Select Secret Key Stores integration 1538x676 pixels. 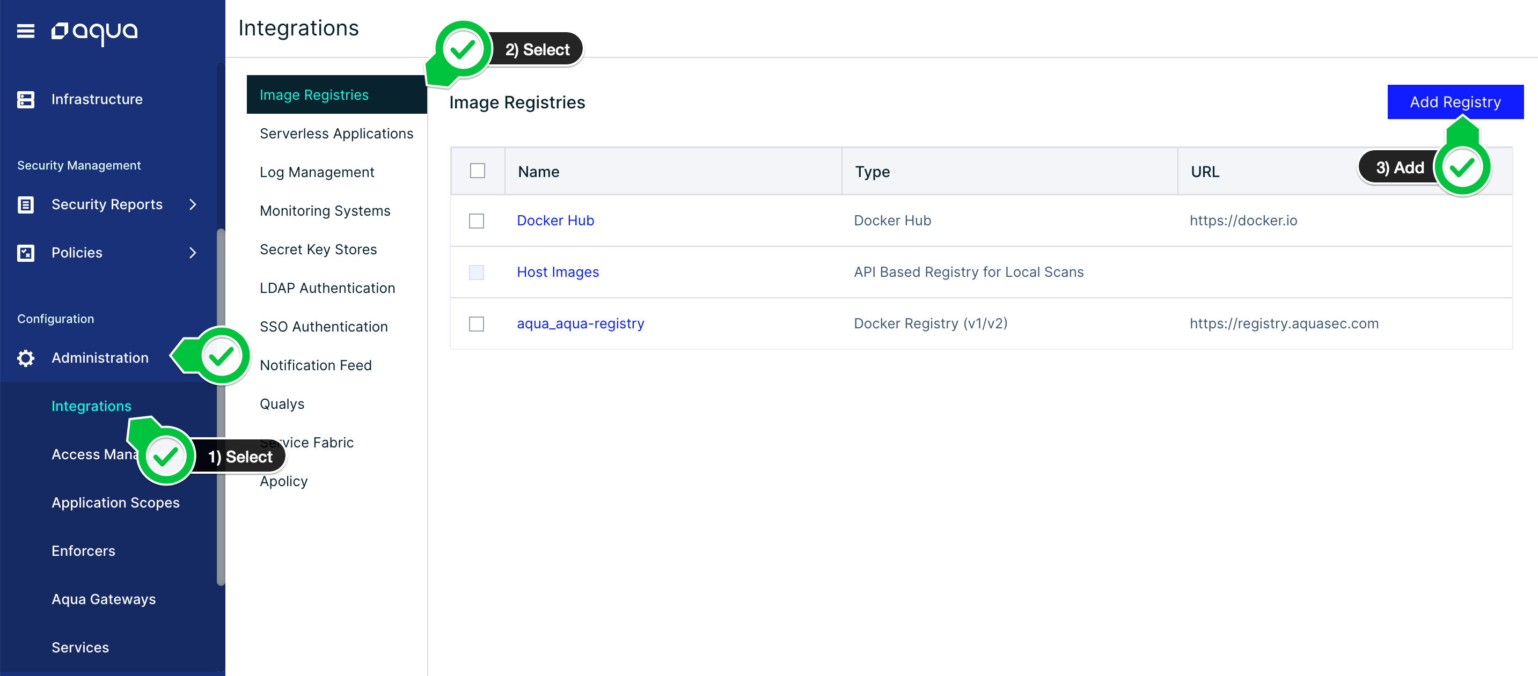pyautogui.click(x=318, y=249)
